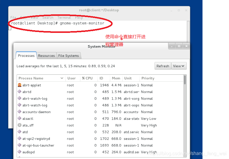The image size is (229, 159).
Task: Click the at-spi2-registryd process icon
Action: tap(19, 138)
